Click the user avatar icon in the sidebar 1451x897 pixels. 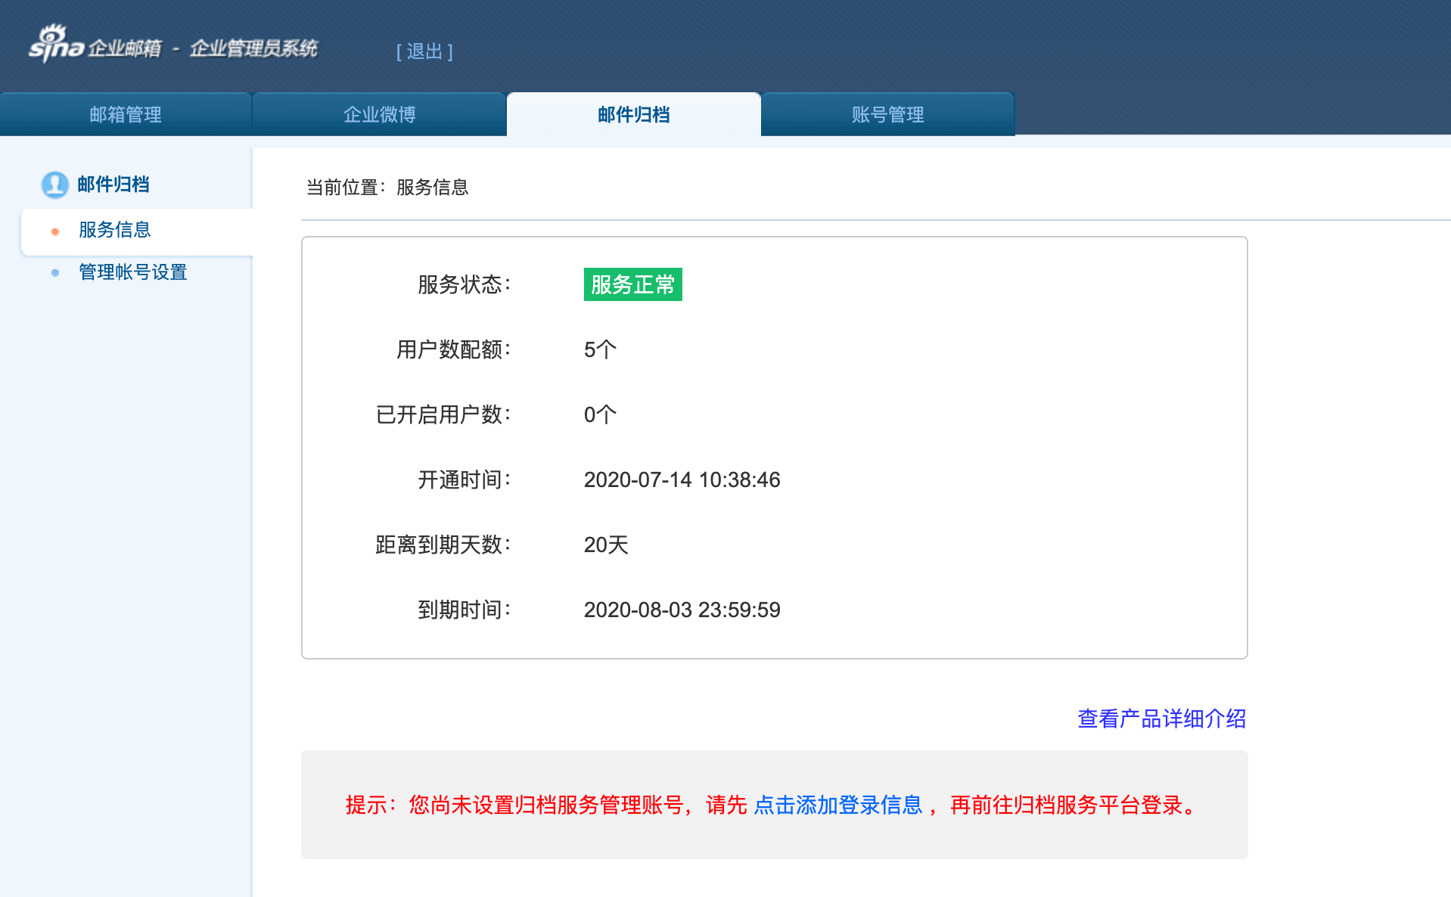coord(54,185)
